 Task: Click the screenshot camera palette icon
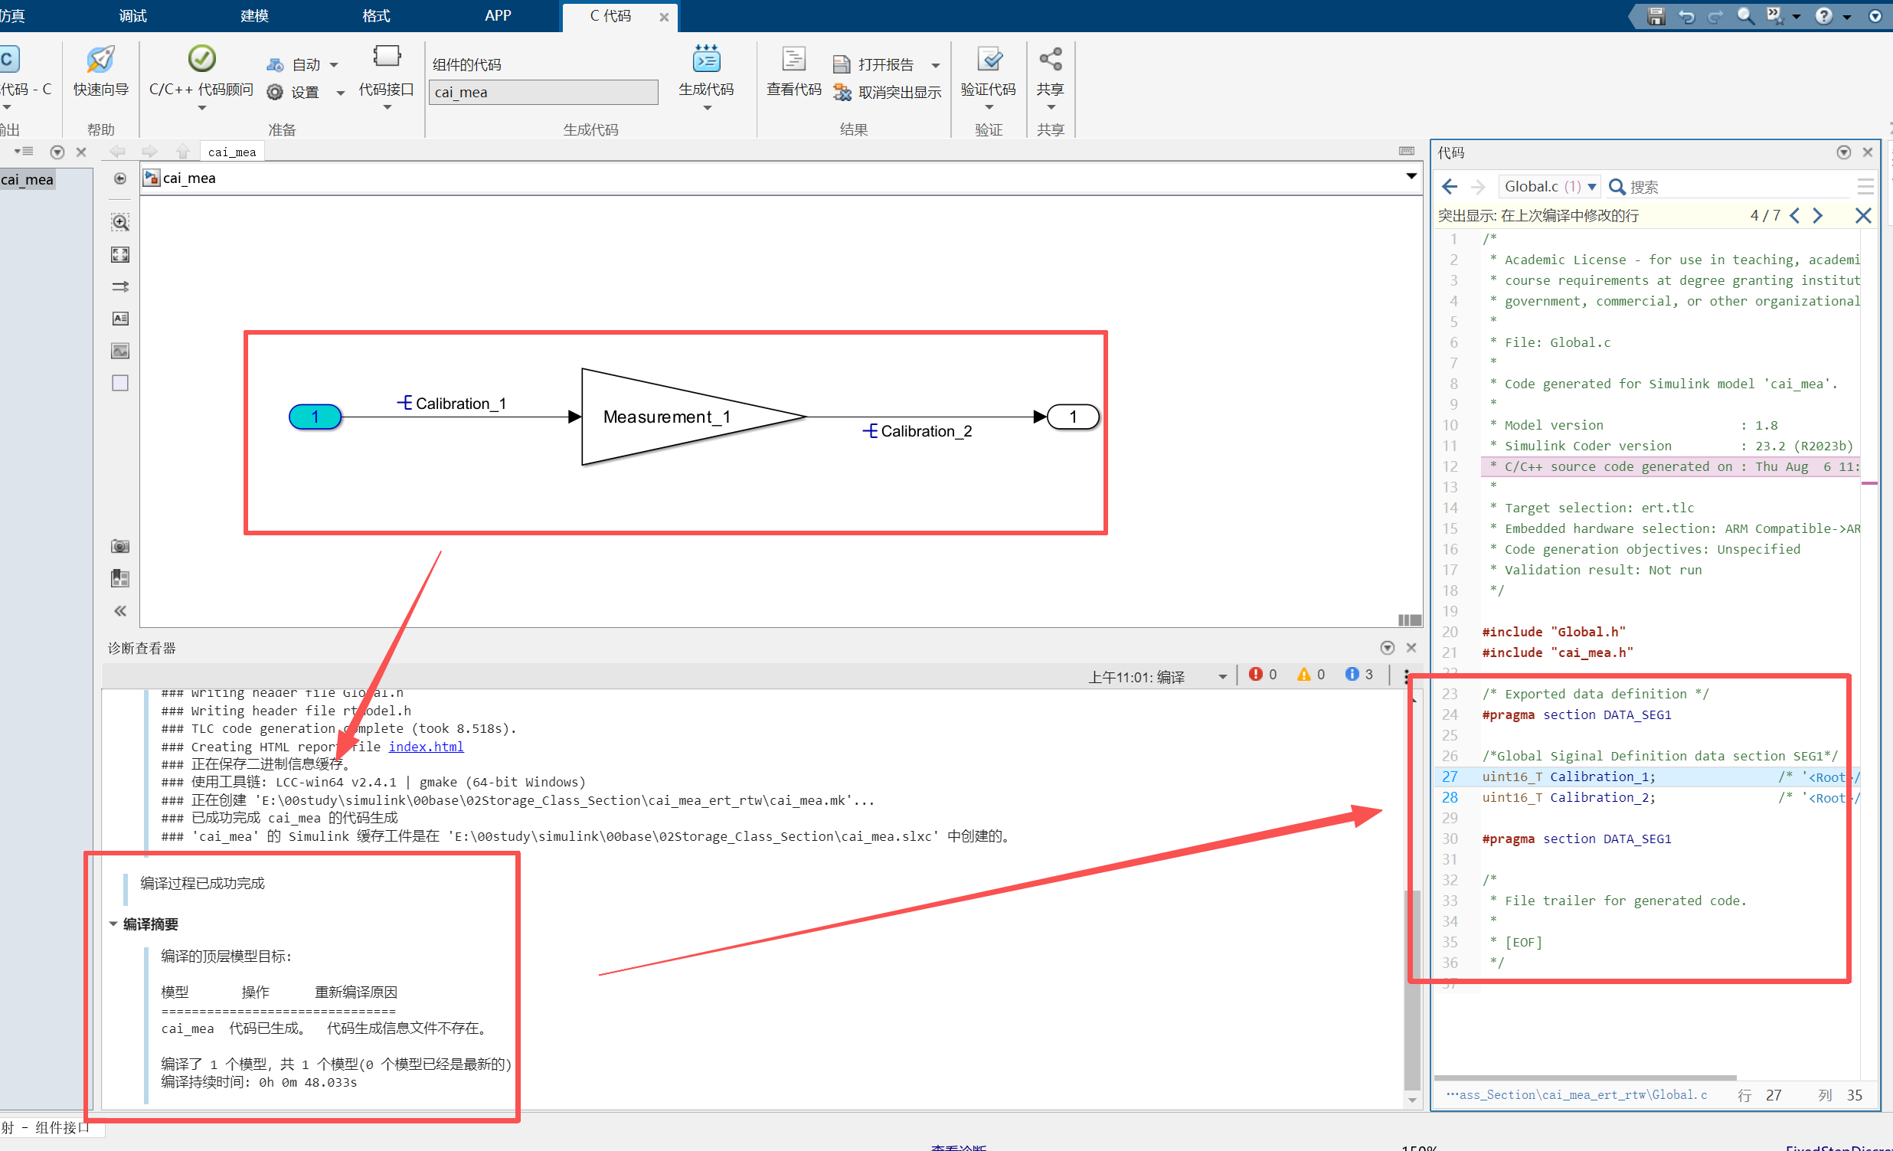pyautogui.click(x=120, y=546)
